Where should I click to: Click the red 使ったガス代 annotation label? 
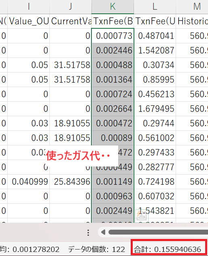pos(79,156)
